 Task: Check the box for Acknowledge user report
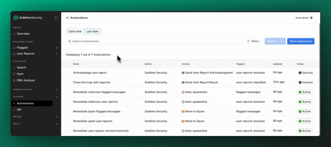pos(67,73)
